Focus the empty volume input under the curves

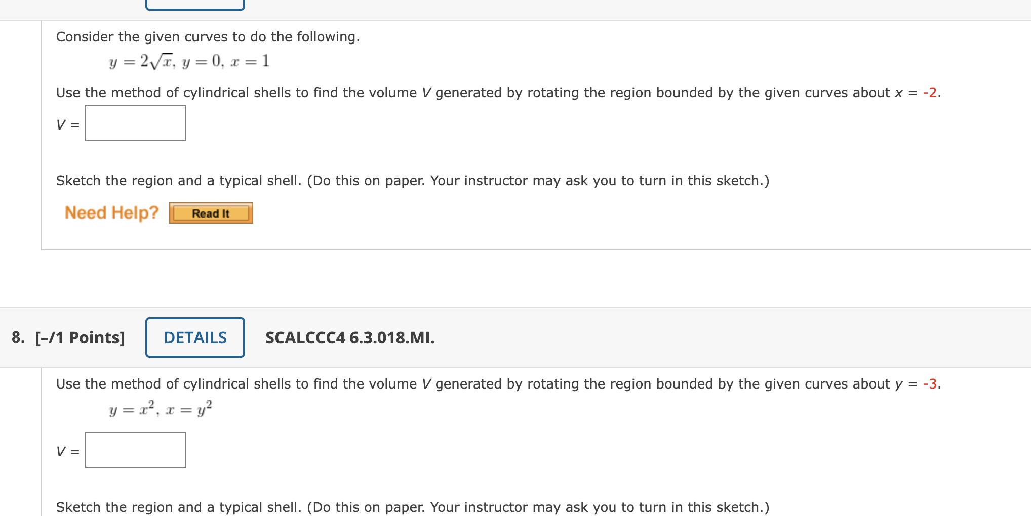[x=135, y=450]
